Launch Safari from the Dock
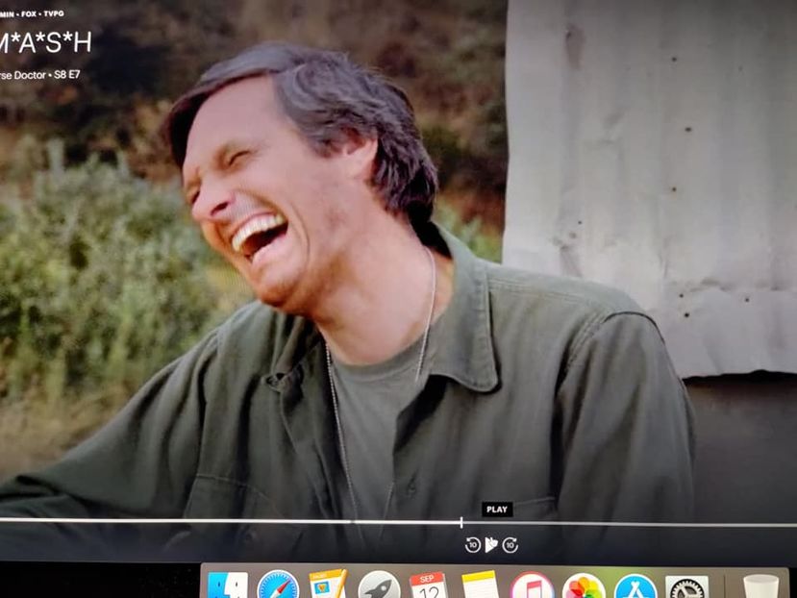The width and height of the screenshot is (797, 598). [278, 586]
